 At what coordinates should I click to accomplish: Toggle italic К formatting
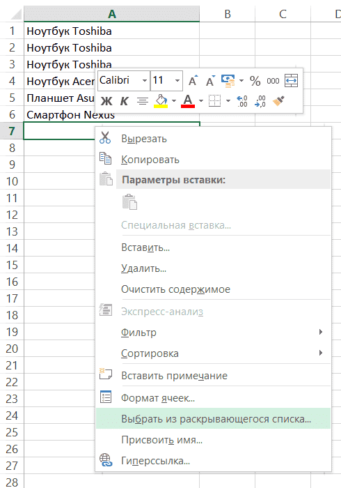click(x=125, y=101)
